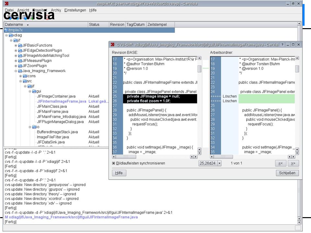Click scroll-down arrow of the log output

pyautogui.click(x=299, y=222)
